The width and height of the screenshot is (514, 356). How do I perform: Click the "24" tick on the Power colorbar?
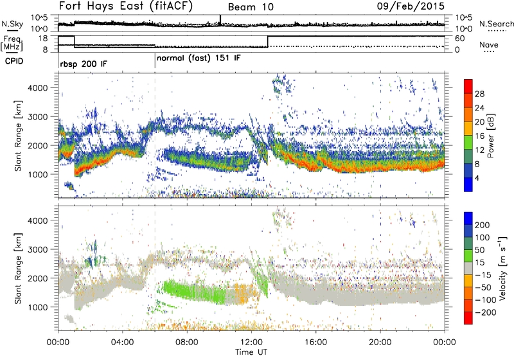pyautogui.click(x=479, y=108)
